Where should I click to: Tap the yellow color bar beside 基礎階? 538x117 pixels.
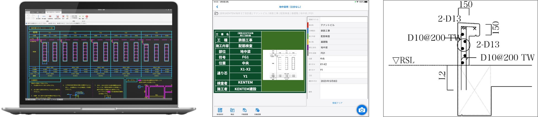[x=308, y=42]
